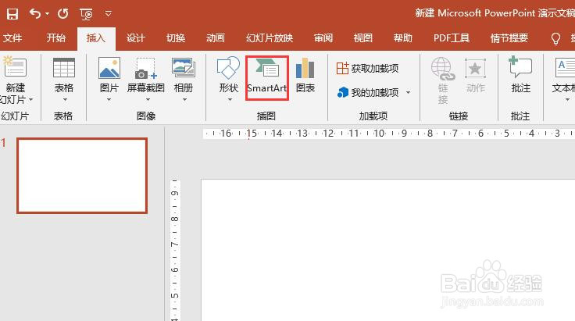Redo the last action with the repeat icon
Viewport: 575px width, 321px height.
tap(63, 14)
